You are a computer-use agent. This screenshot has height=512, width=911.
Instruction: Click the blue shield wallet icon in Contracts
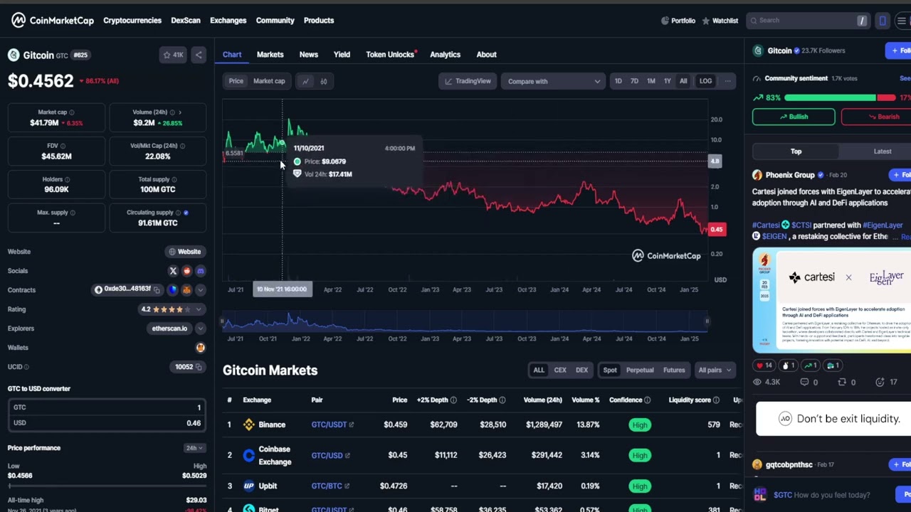[173, 289]
